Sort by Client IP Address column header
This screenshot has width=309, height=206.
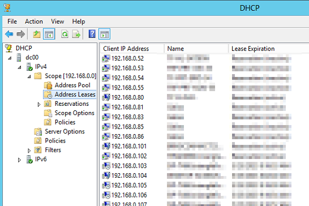click(x=132, y=49)
